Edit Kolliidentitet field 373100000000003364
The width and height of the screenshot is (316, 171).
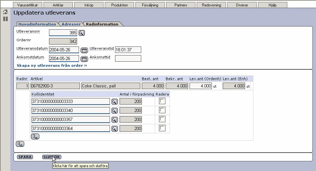[x=71, y=128]
